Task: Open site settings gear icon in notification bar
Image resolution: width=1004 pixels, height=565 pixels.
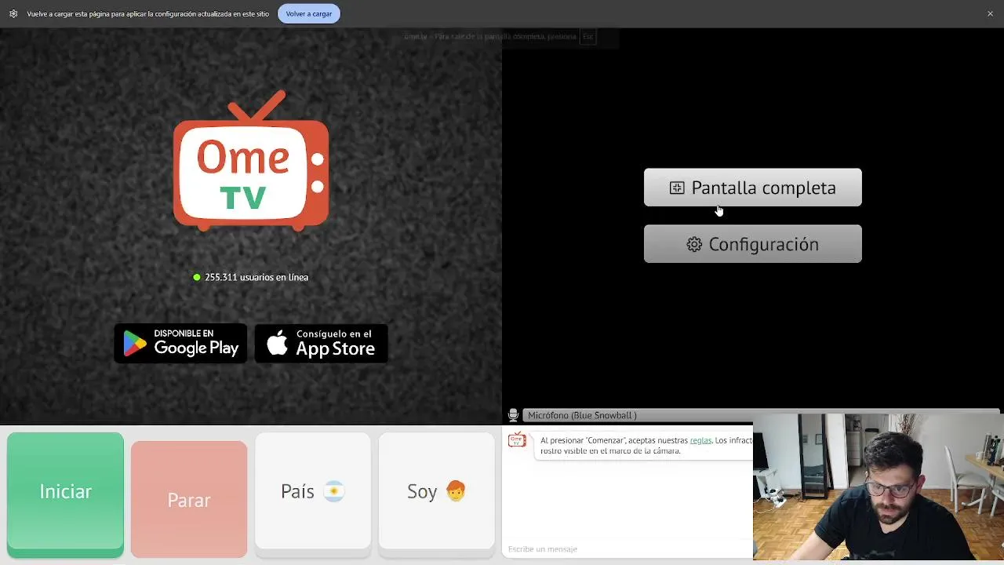Action: 13,13
